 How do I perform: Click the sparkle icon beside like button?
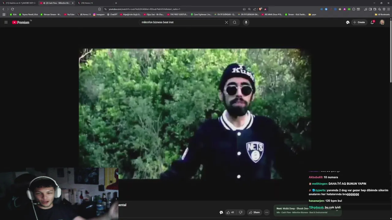(221, 212)
